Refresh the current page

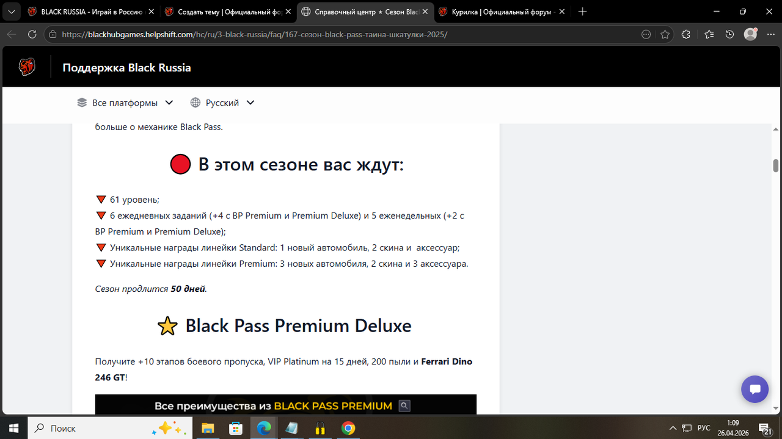pyautogui.click(x=32, y=35)
